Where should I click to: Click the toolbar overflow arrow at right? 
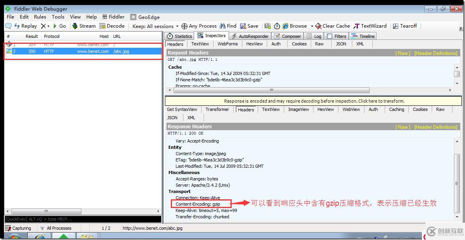[461, 28]
